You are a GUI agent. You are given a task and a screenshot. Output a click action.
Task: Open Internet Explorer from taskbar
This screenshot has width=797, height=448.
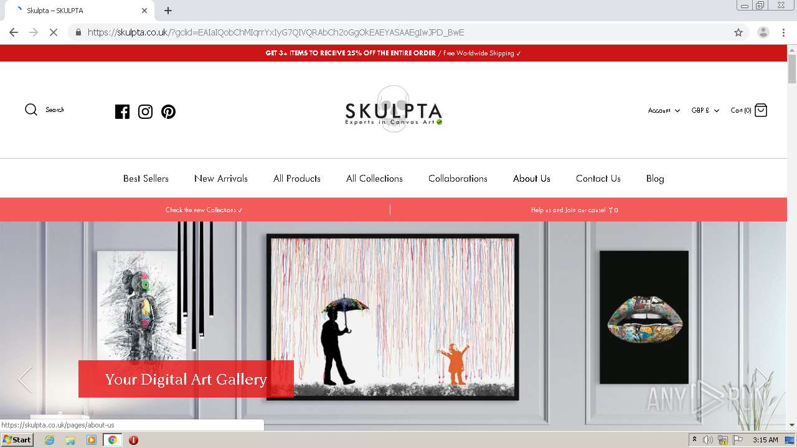coord(49,440)
